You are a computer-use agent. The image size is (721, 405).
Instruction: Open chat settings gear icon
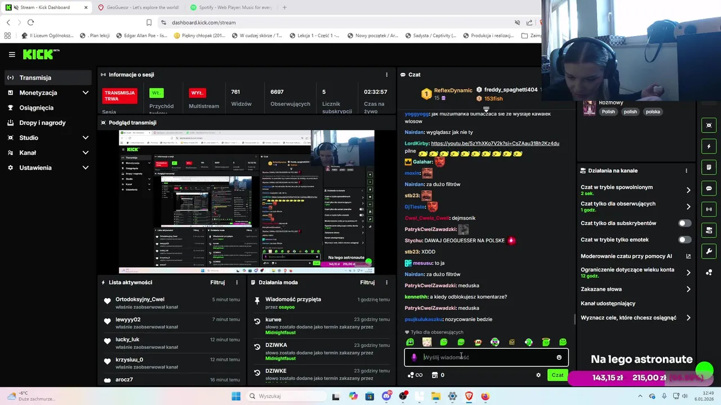[538, 375]
